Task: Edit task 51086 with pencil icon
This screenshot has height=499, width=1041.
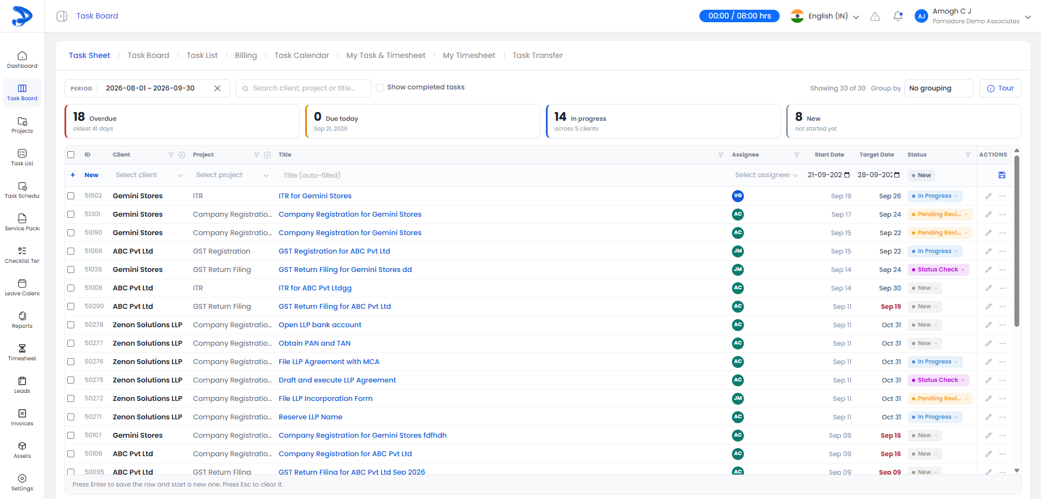Action: (x=988, y=251)
